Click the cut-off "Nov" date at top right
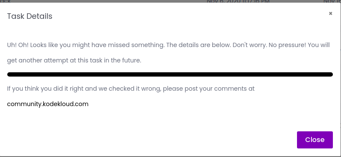Screen dimensions: 341x157 pos(332,1)
